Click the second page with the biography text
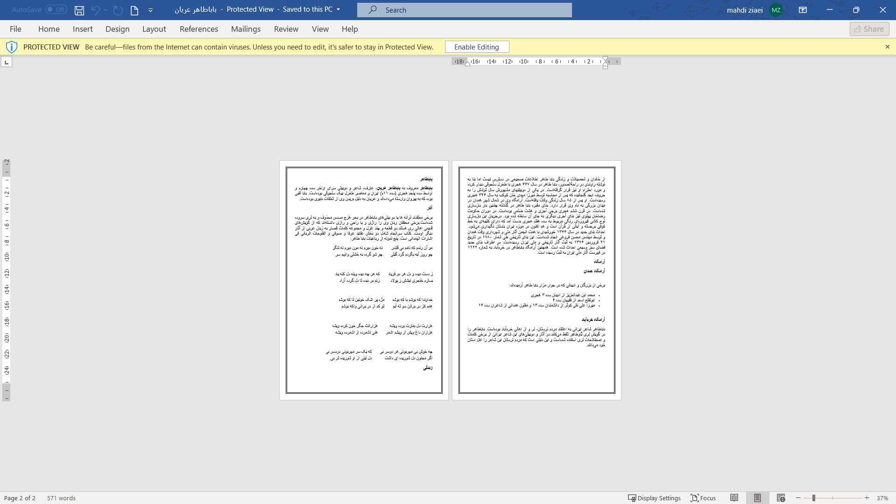Screen dimensions: 896x504 [x=537, y=280]
